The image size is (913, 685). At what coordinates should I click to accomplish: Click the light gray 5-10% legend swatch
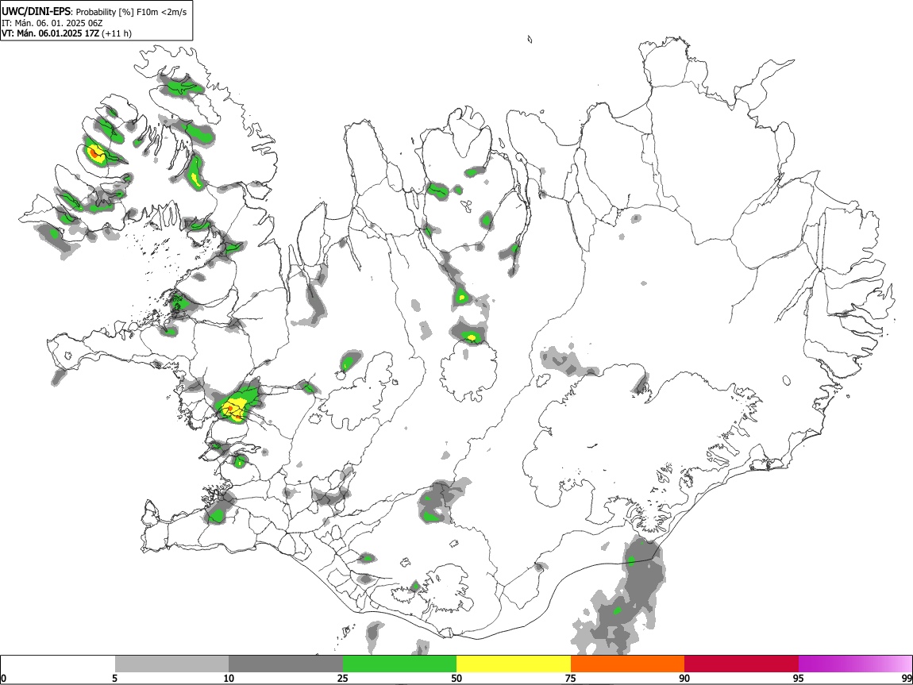click(x=171, y=664)
